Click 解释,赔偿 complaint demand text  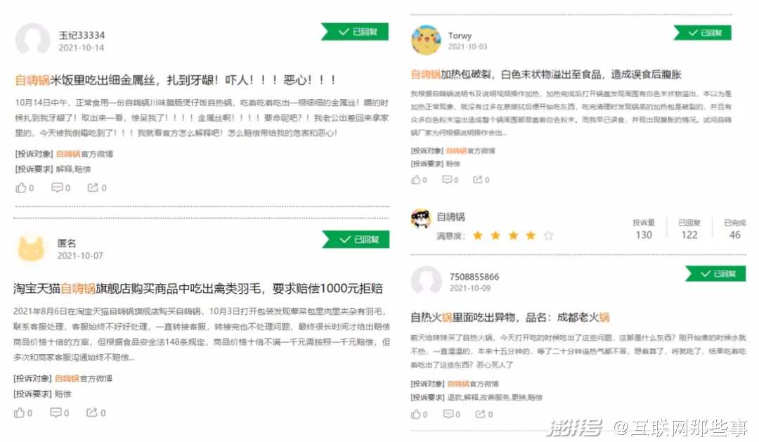73,169
